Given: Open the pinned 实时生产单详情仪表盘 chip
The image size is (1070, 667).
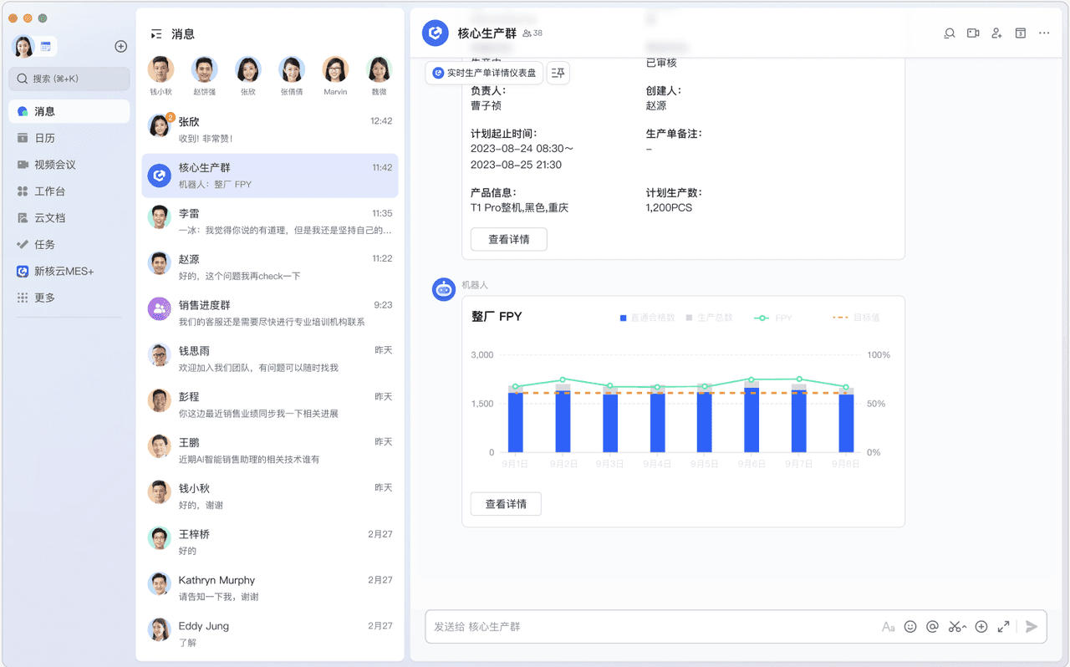Looking at the screenshot, I should pyautogui.click(x=485, y=73).
